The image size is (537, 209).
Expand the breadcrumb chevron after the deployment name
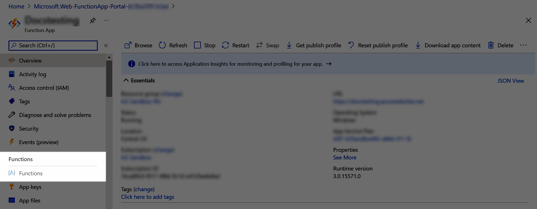(x=173, y=6)
